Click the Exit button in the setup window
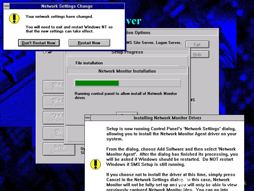254x191 pixels. click(x=197, y=44)
